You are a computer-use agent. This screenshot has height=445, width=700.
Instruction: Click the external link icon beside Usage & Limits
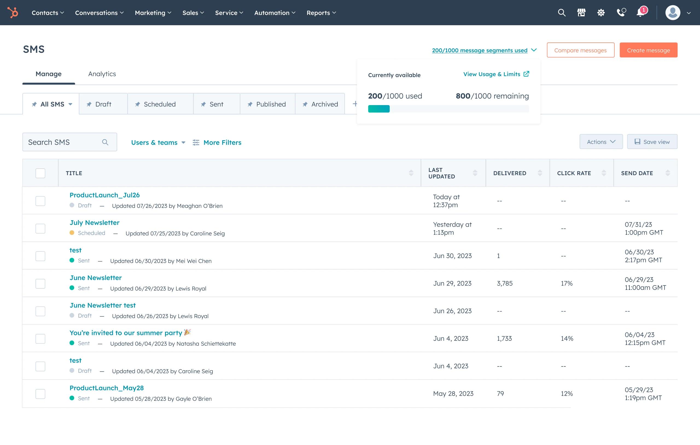tap(526, 74)
